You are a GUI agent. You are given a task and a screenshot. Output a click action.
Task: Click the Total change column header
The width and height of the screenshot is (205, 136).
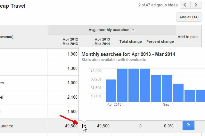click(131, 42)
